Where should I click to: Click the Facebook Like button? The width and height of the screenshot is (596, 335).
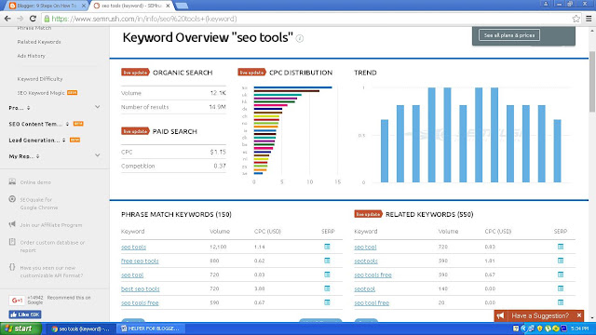tap(25, 315)
